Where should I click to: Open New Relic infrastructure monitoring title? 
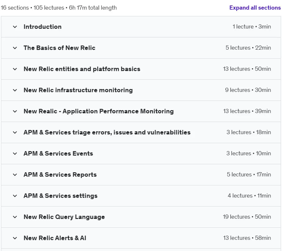(x=78, y=90)
